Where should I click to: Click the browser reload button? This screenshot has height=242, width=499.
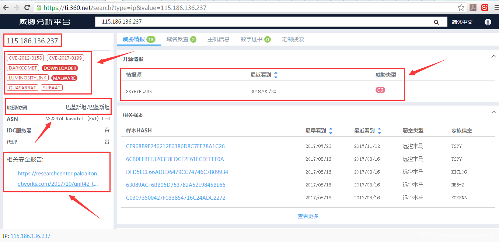pyautogui.click(x=27, y=7)
